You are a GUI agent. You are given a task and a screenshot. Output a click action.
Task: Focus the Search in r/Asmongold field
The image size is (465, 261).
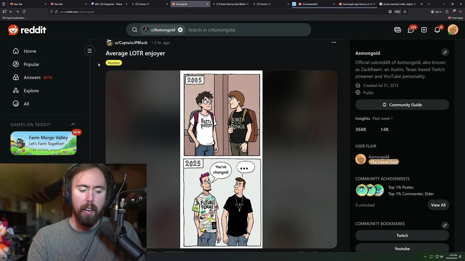click(247, 30)
